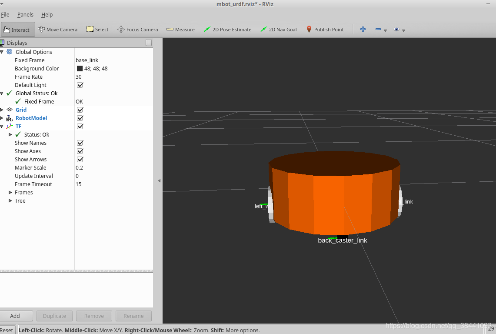Click the Remove button
Image resolution: width=496 pixels, height=334 pixels.
pos(94,316)
